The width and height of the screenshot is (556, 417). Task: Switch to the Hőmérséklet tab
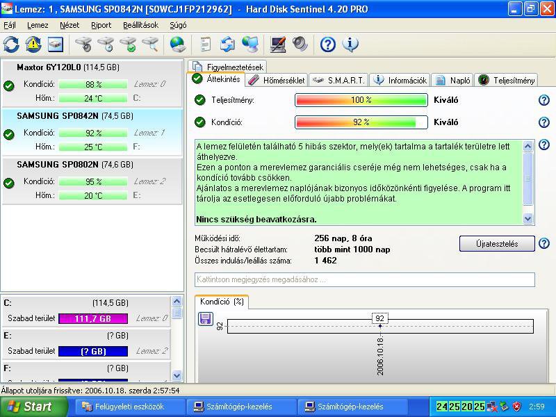click(277, 81)
